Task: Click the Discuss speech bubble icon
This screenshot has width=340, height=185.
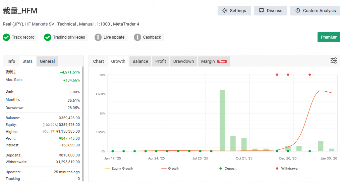Action: click(x=262, y=11)
